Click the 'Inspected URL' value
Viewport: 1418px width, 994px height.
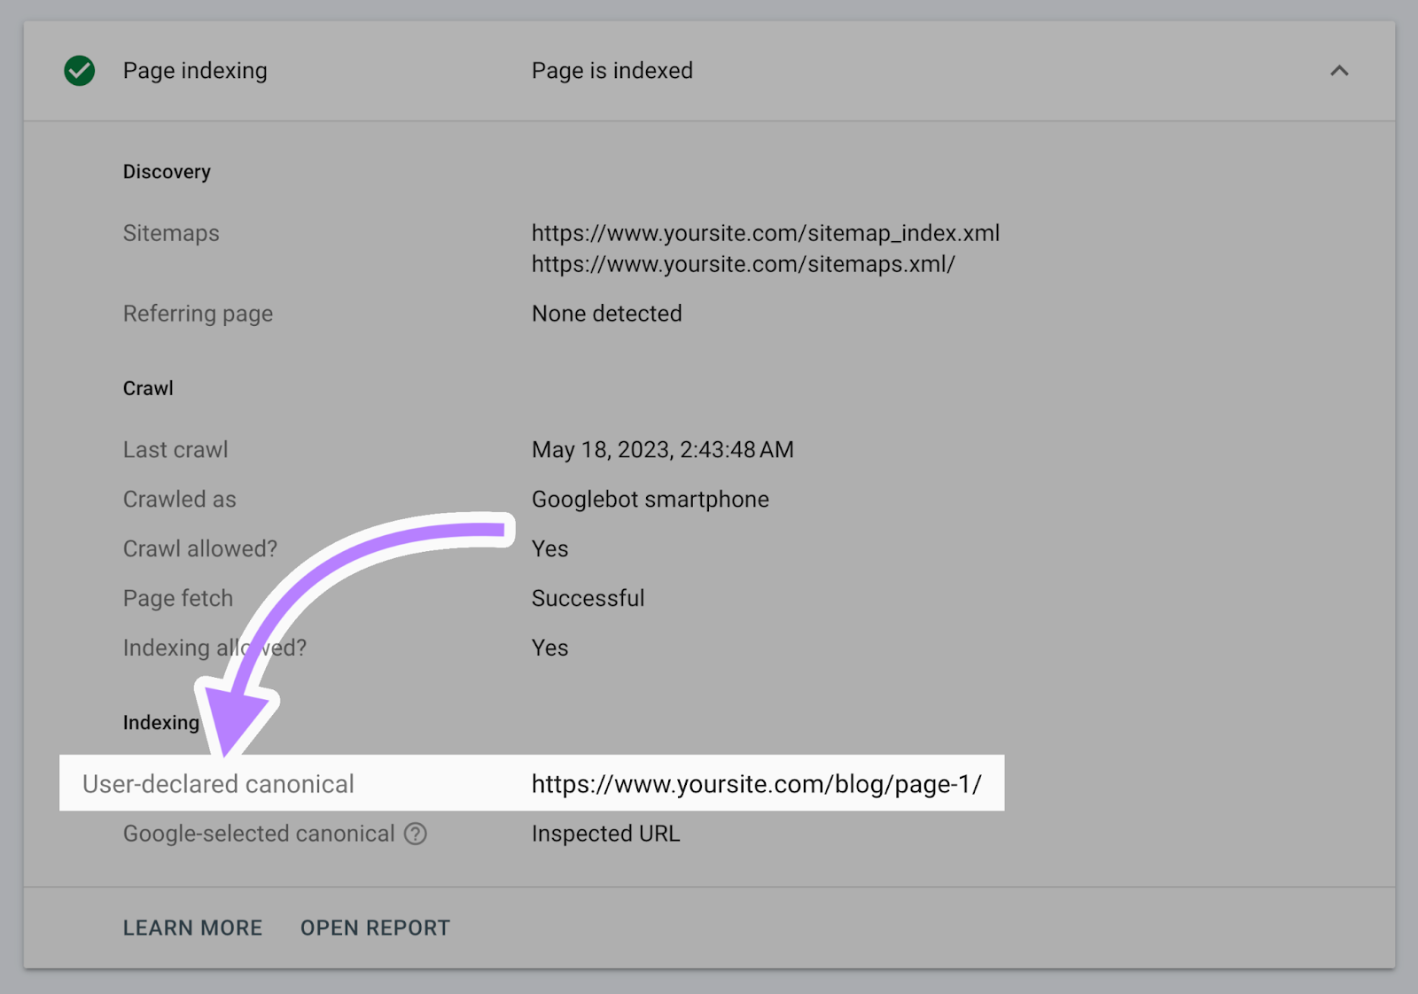tap(606, 834)
